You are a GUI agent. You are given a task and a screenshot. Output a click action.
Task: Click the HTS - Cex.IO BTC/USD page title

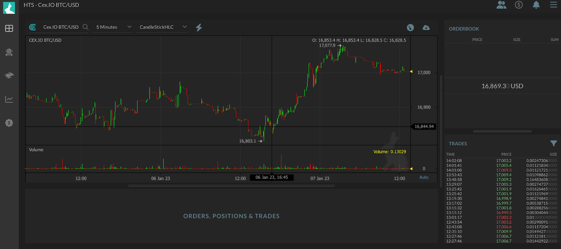click(x=52, y=5)
